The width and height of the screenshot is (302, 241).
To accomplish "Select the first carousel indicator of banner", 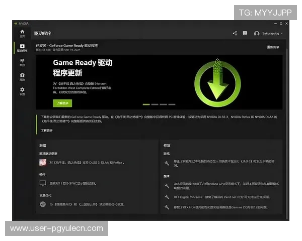I will coord(146,104).
